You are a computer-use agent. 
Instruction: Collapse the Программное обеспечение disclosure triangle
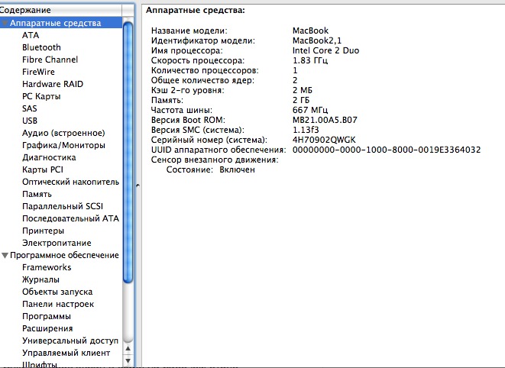point(5,256)
